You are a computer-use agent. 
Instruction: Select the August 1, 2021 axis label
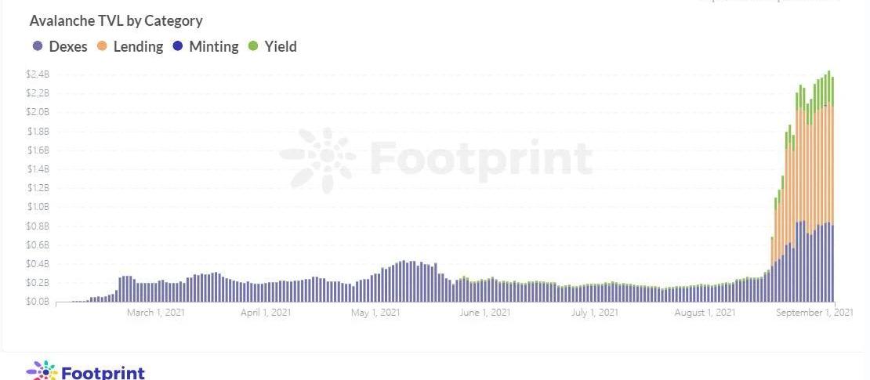705,313
